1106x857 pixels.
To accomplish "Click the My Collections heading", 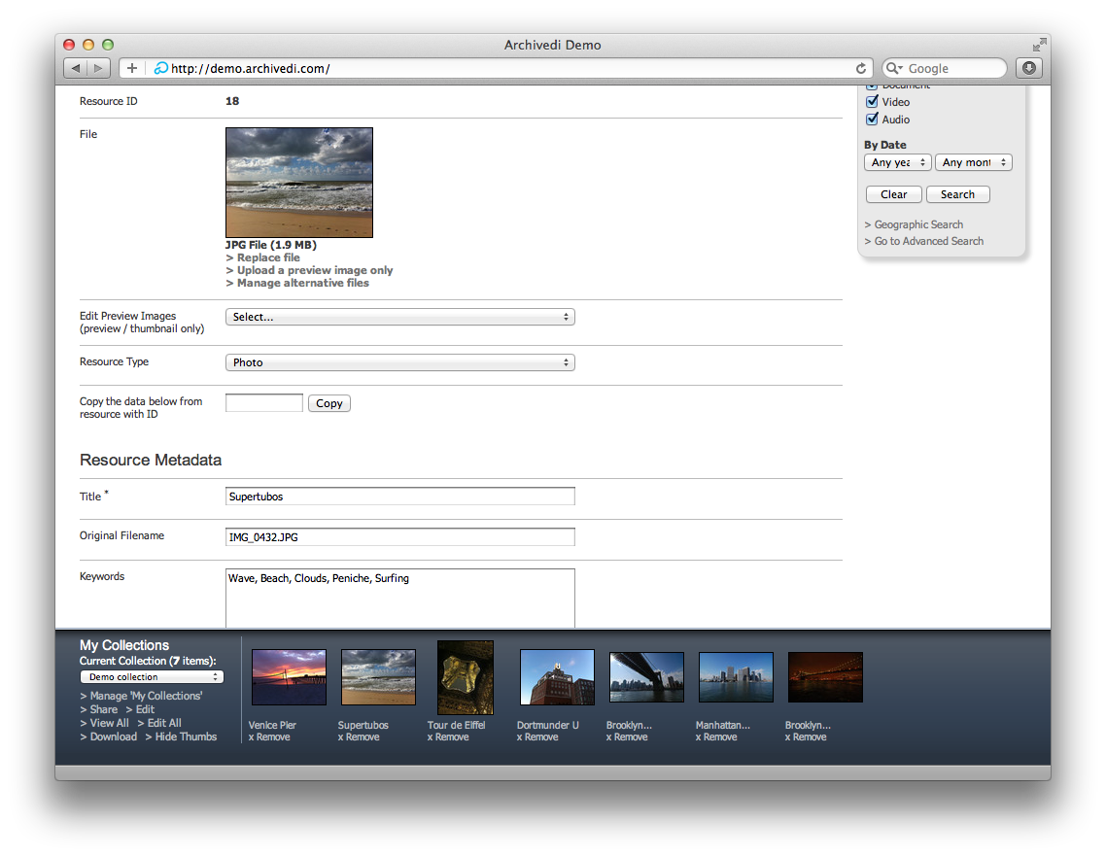I will [x=124, y=645].
